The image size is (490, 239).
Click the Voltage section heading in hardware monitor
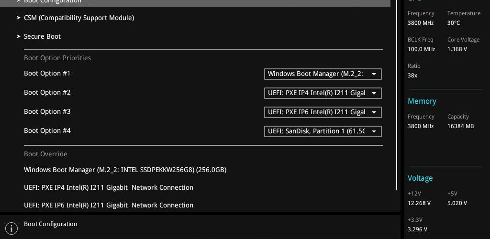click(420, 178)
